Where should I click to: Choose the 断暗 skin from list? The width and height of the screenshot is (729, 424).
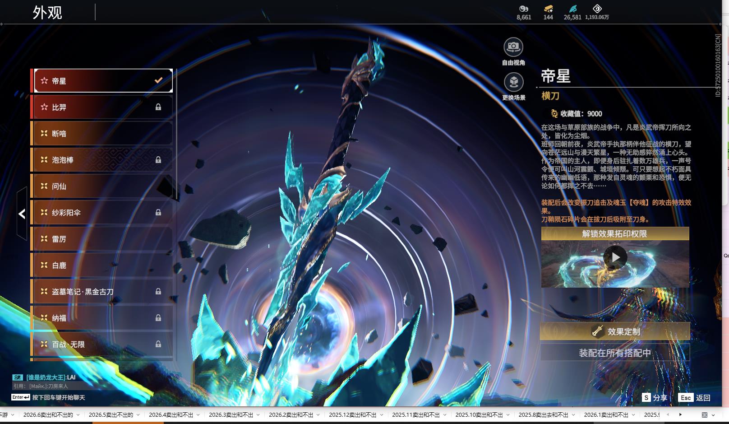coord(102,133)
